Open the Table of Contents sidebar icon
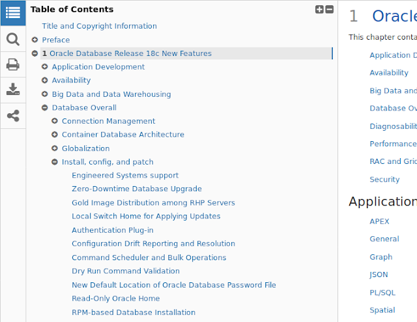Viewport: 417px width, 322px height. point(13,13)
